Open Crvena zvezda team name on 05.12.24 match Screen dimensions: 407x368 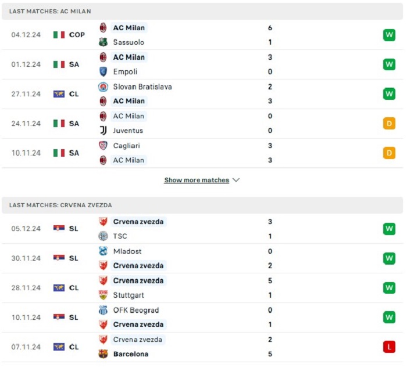pyautogui.click(x=138, y=222)
